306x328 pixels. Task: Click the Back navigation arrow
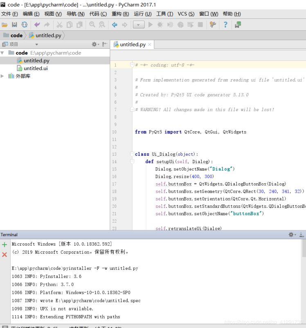tap(115, 25)
